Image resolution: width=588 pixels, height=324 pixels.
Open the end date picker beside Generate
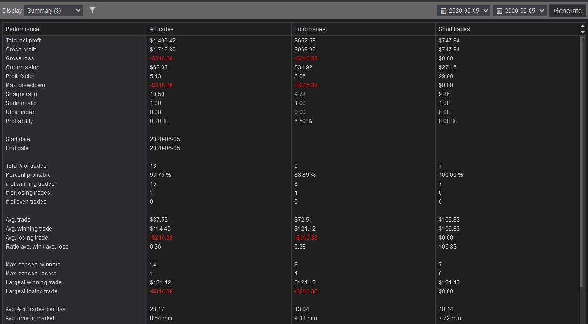520,10
